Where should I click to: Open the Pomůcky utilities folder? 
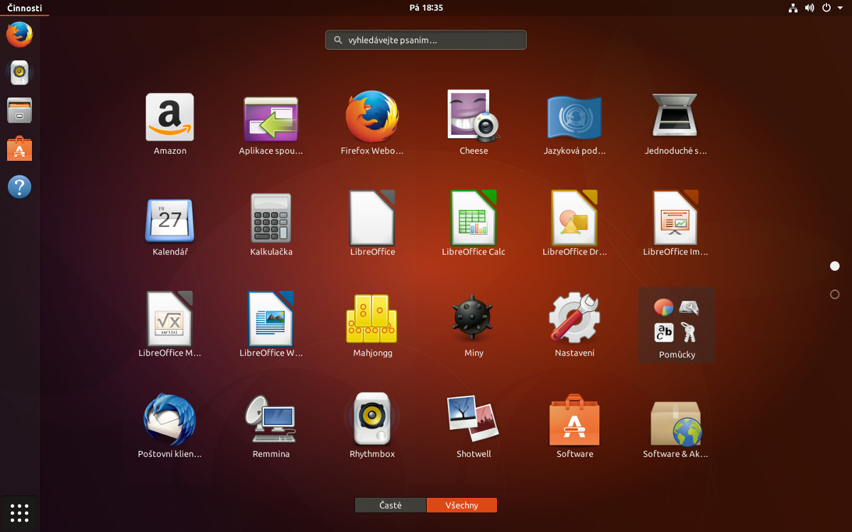click(677, 325)
